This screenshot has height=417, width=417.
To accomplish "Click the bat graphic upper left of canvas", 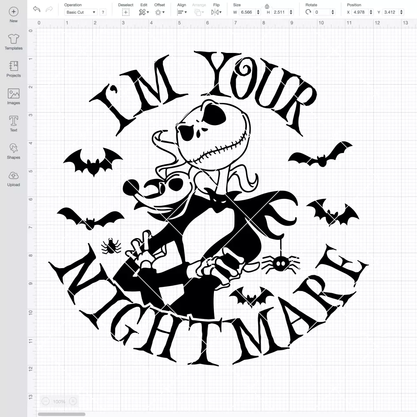I will click(x=93, y=162).
